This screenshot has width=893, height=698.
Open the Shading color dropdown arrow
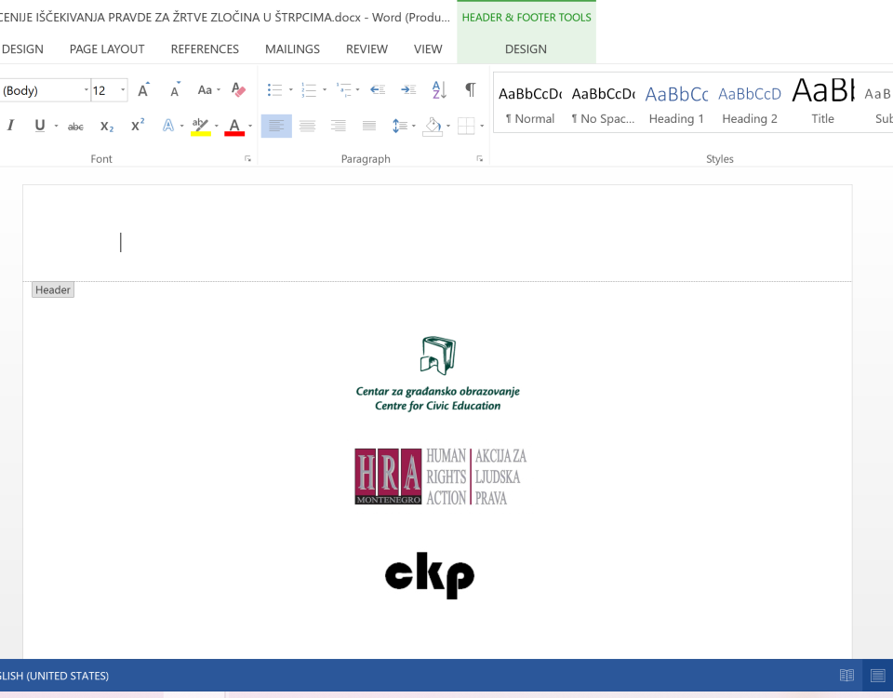pyautogui.click(x=448, y=126)
